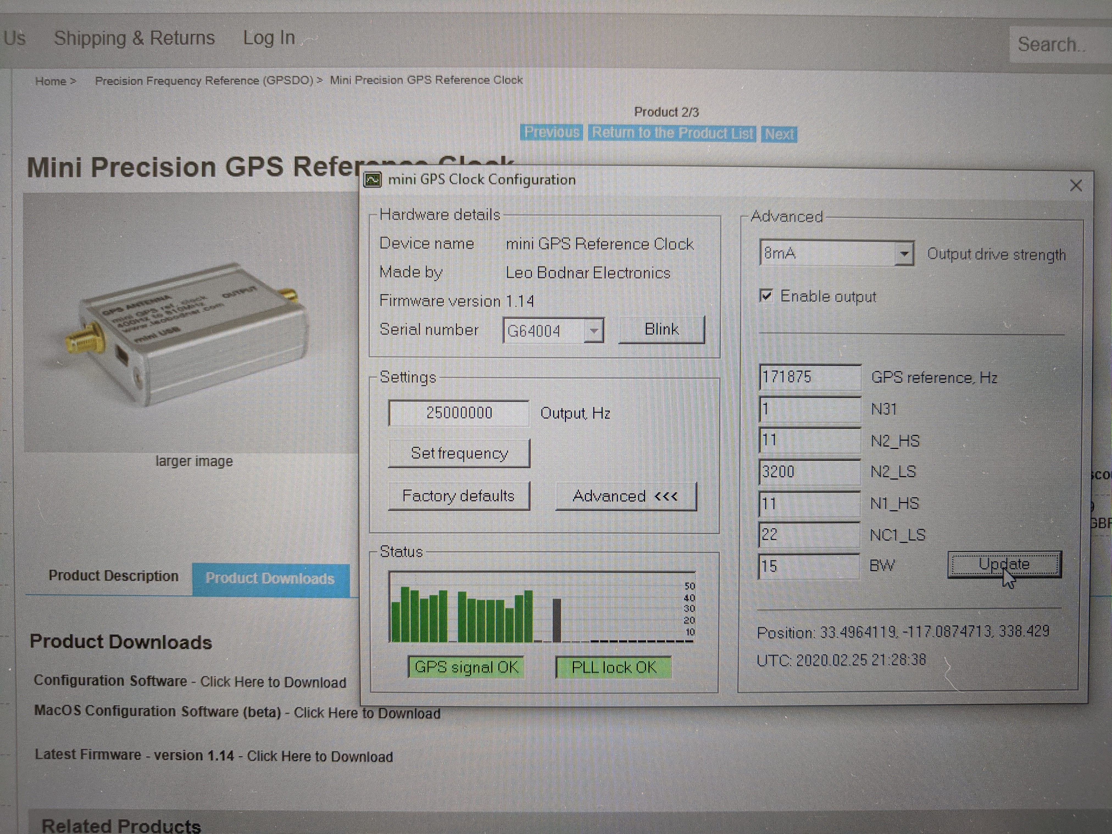Select the Product Downloads tab
This screenshot has height=834, width=1112.
point(270,579)
